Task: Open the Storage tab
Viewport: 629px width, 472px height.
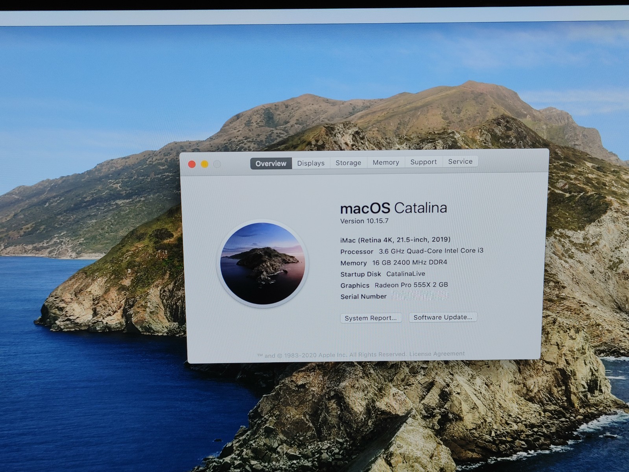Action: (348, 163)
